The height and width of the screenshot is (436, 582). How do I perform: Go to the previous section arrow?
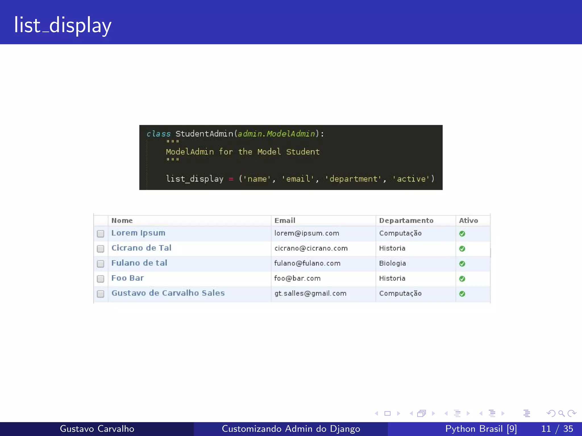(x=481, y=414)
